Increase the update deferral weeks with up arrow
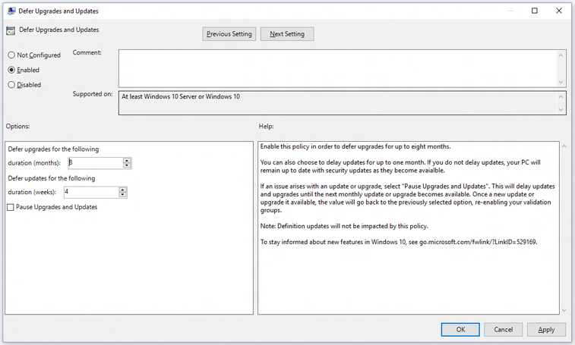Screen dimensions: 575x345 123,190
